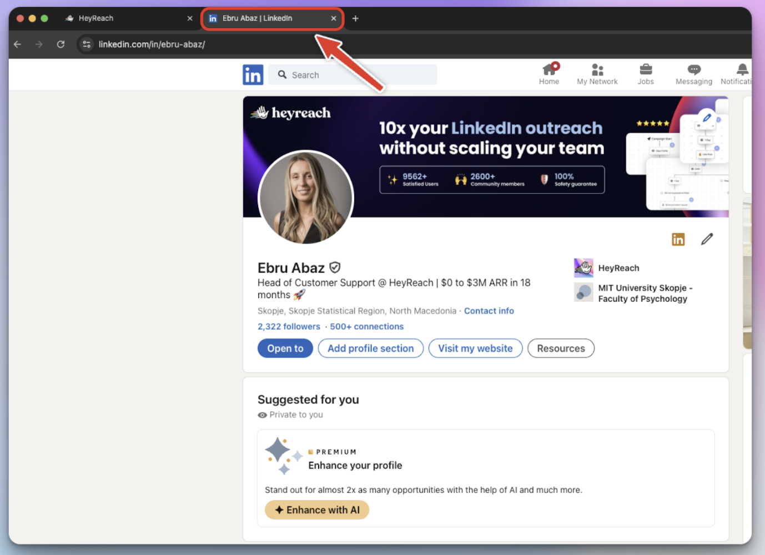Click the Skopje location text
765x555 pixels.
[x=357, y=311]
